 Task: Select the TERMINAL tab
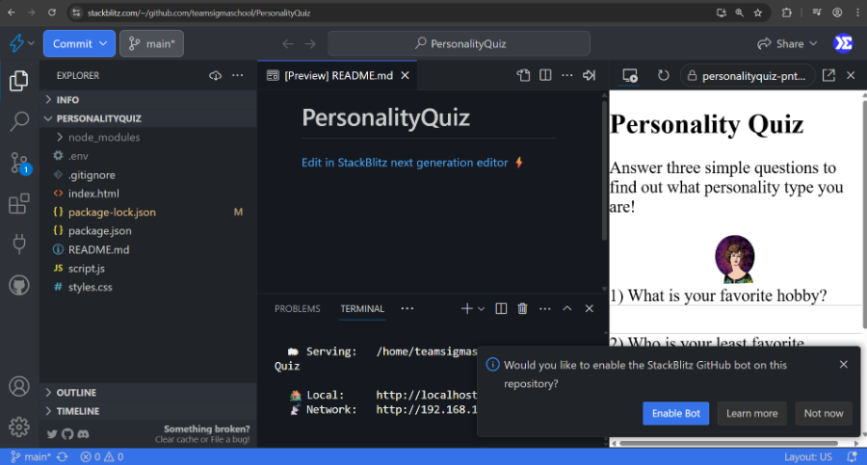362,308
